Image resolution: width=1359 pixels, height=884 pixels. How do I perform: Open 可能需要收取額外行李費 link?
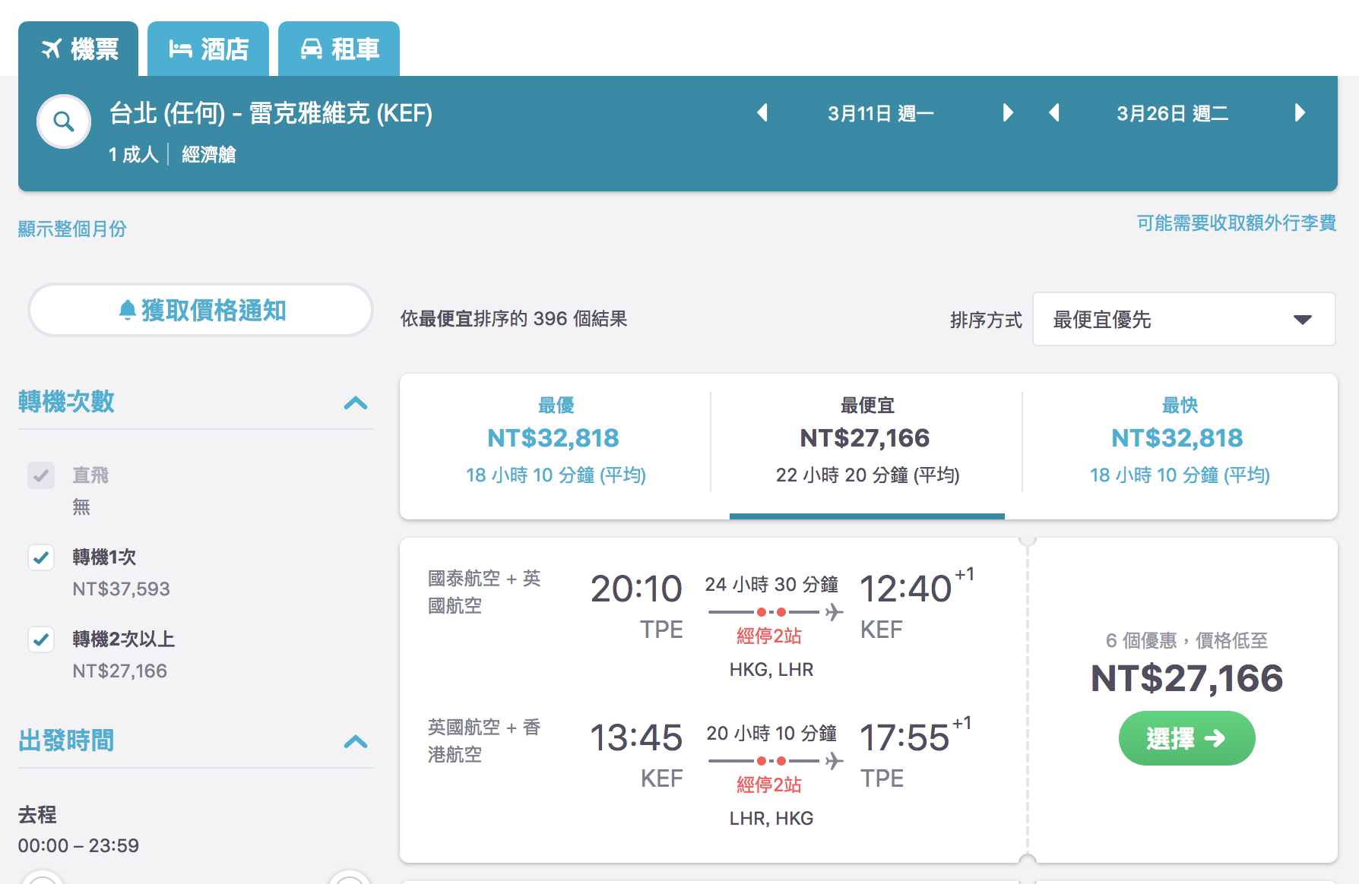point(1237,223)
